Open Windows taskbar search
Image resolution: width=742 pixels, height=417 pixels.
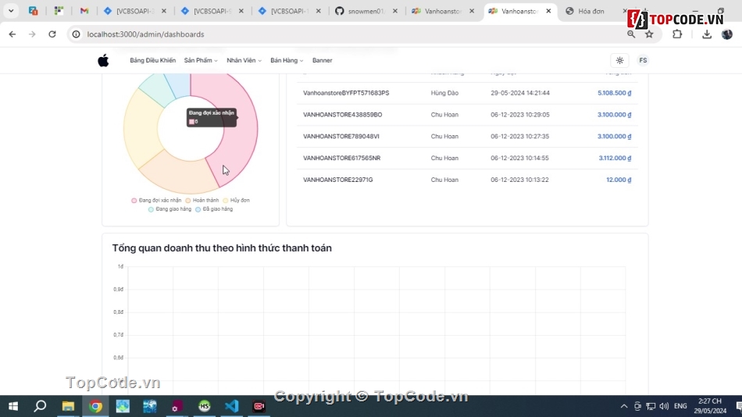tap(40, 406)
